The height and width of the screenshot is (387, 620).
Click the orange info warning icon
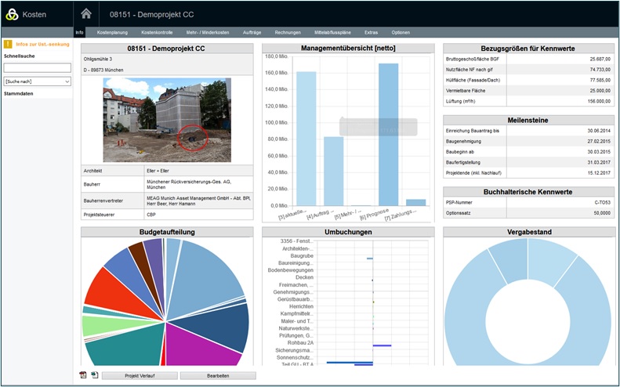pos(8,45)
